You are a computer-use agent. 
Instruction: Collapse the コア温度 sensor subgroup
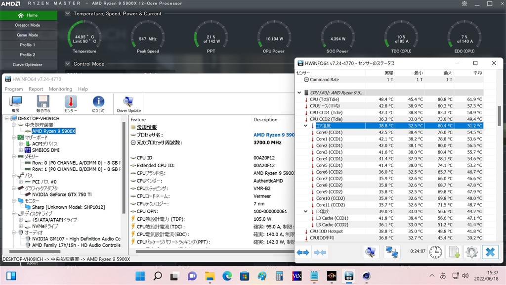[x=305, y=126]
